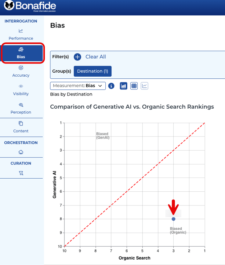
Task: Open the Content pages section
Action: tap(21, 123)
